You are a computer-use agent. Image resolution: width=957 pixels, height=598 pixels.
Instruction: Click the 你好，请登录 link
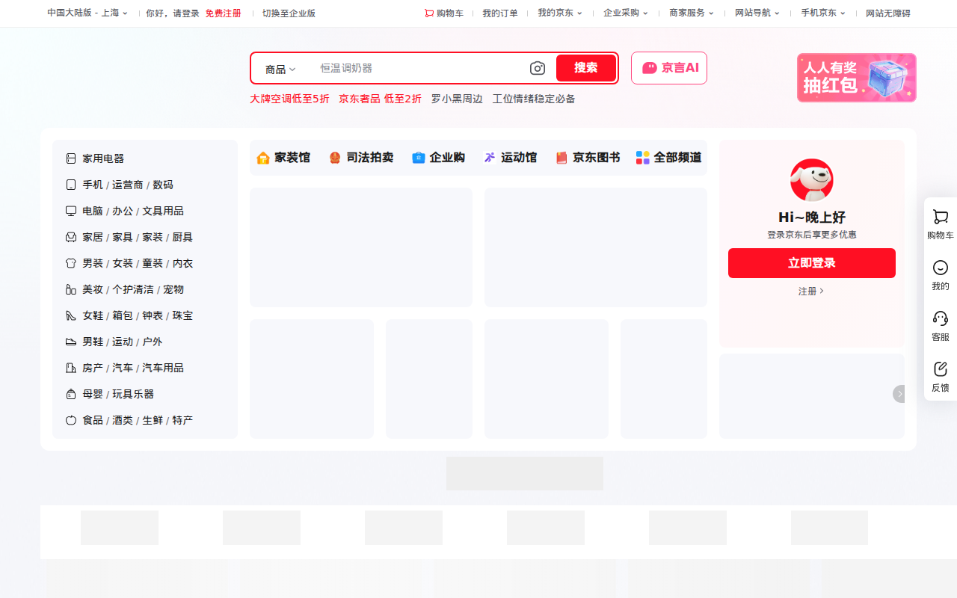[173, 13]
